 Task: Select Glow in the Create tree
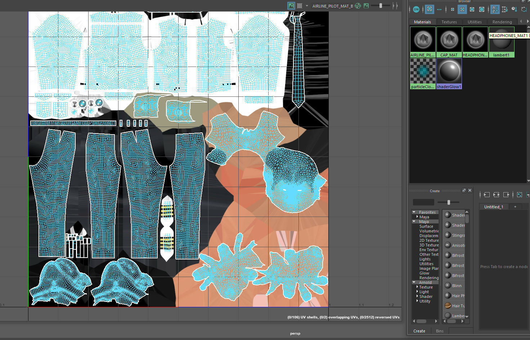pyautogui.click(x=424, y=273)
